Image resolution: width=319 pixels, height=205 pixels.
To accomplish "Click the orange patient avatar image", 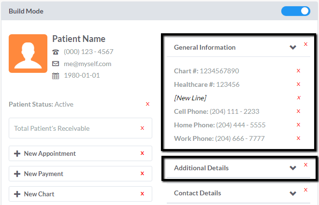I will (x=28, y=54).
